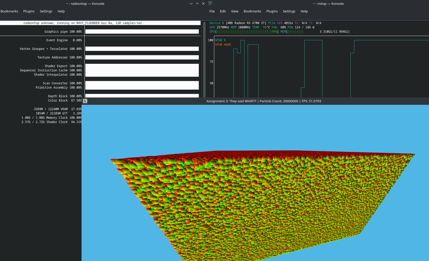429x261 pixels.
Task: Click the X icon of the particle window
Action: (x=85, y=101)
